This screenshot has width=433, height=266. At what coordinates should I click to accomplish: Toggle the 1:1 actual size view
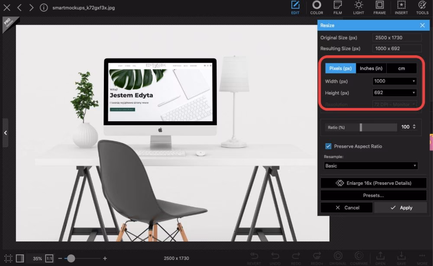[49, 258]
